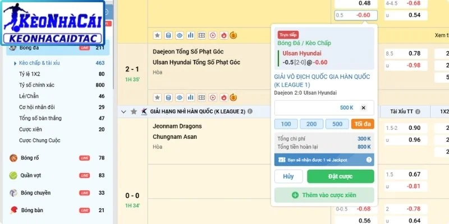Click flame hot icon above Daejeon Tổng Số Phạt Góc
449x224 pixels.
[223, 35]
